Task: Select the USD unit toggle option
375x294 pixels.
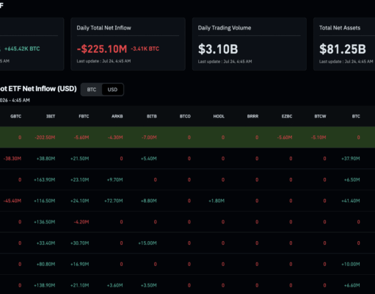Action: coord(112,90)
